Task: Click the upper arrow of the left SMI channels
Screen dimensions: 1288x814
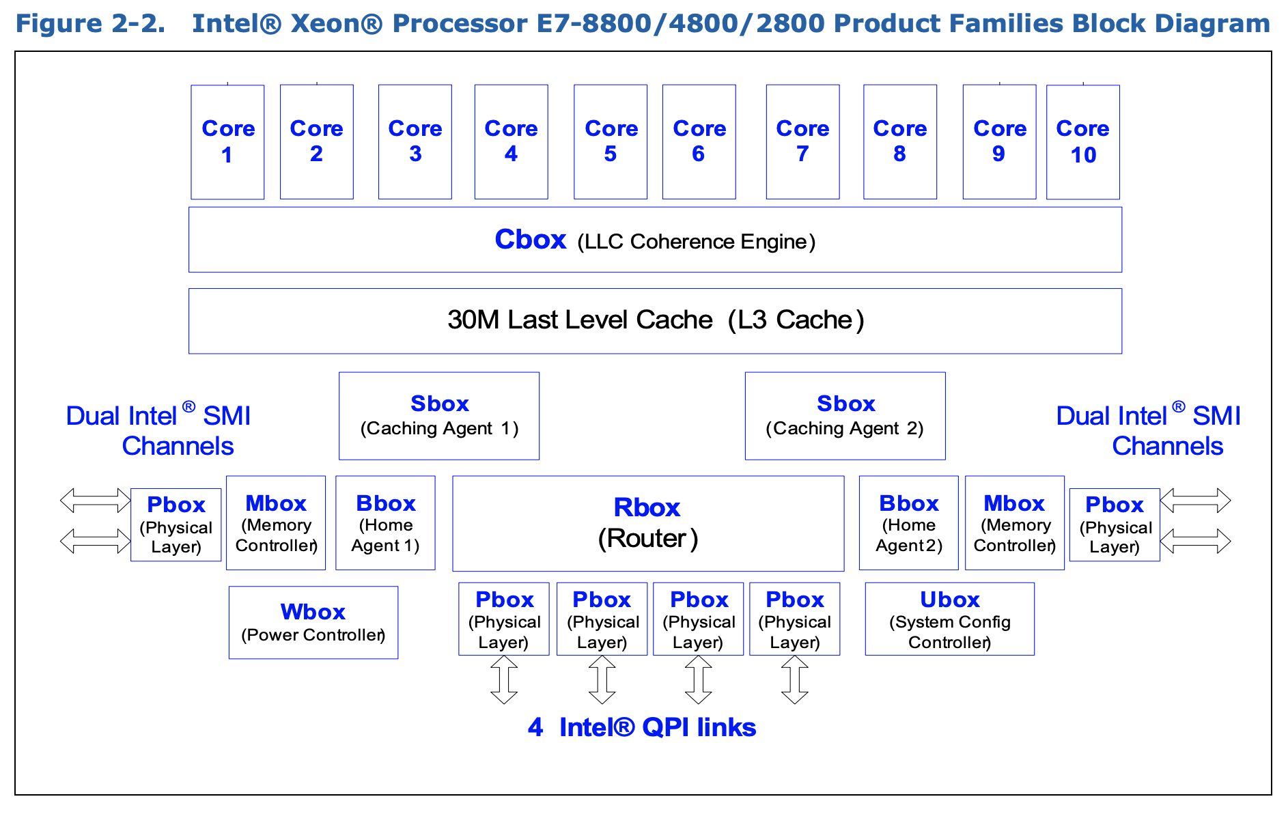Action: (96, 501)
